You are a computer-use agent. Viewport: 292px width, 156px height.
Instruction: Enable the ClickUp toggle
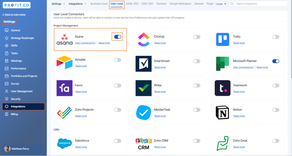coord(196,37)
